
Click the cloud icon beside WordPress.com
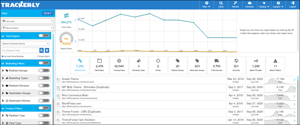pos(58,103)
